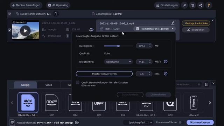Click the sample length help icon

point(166,74)
